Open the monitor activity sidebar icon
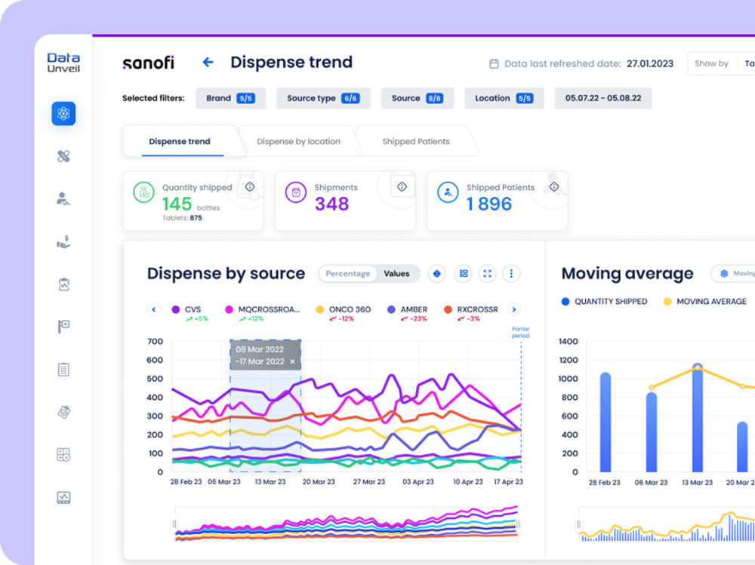 [63, 497]
